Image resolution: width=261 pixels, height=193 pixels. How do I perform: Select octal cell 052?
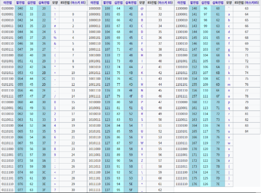click(20, 67)
